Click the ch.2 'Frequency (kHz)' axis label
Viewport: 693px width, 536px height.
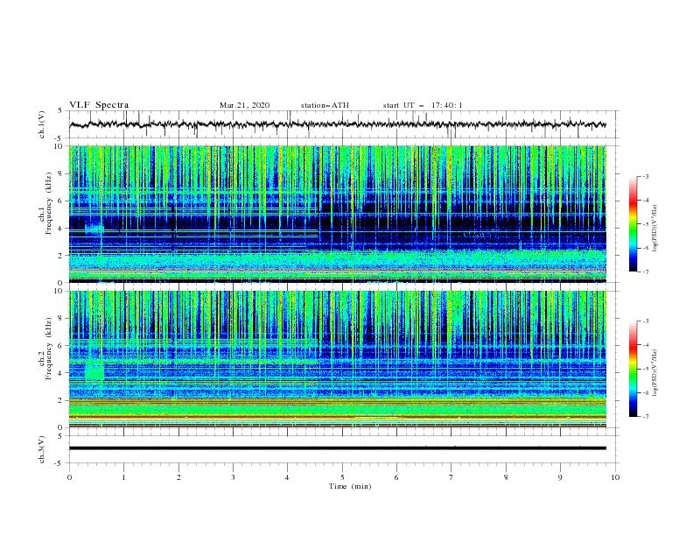click(x=49, y=349)
